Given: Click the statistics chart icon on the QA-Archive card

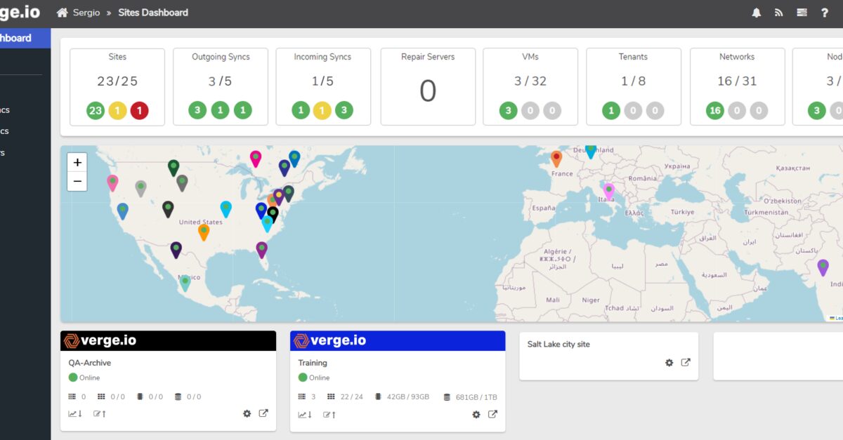Looking at the screenshot, I should (71, 413).
